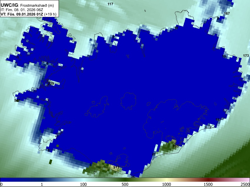This screenshot has height=187, width=250.
Task: Click the initial time line "IT: Fim. 08. 01. 2026 06Z"
Action: [22, 10]
